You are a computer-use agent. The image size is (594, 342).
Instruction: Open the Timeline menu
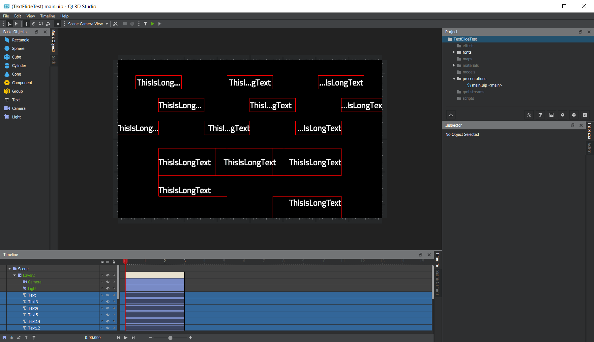coord(47,16)
